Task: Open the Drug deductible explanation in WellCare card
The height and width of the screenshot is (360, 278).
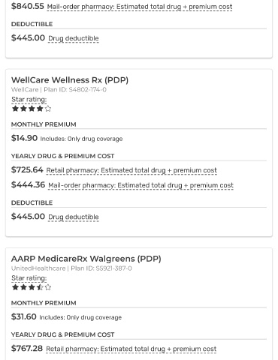Action: [74, 217]
